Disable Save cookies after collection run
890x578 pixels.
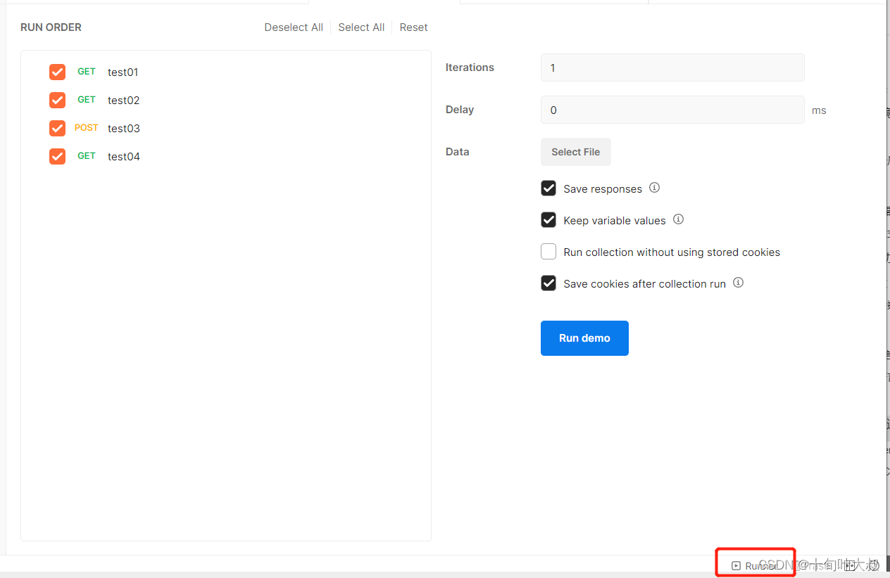pyautogui.click(x=549, y=283)
